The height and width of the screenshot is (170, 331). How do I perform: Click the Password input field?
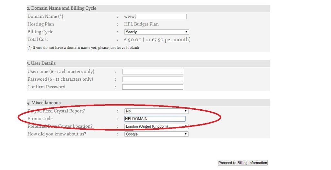[153, 79]
